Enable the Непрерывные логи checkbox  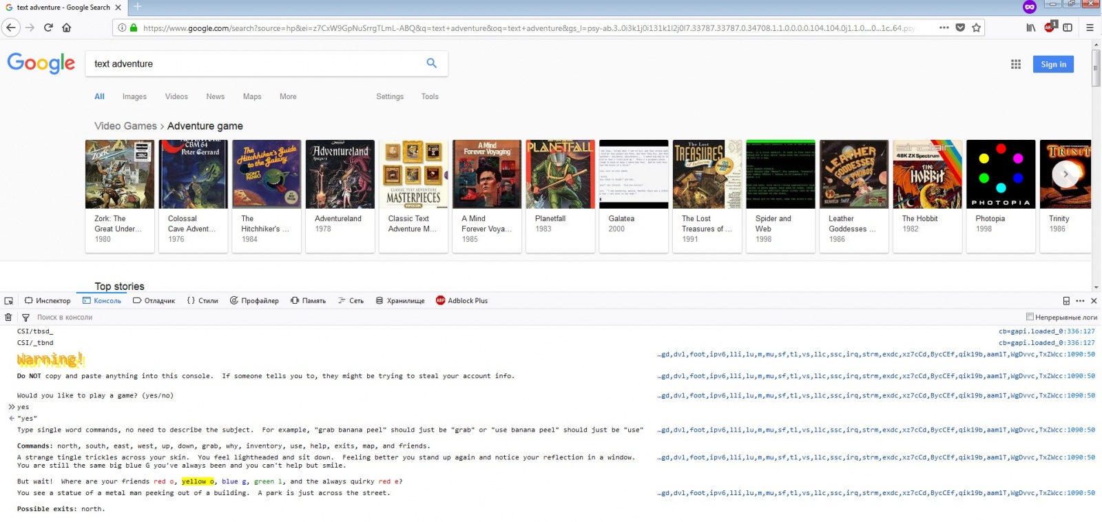pos(1030,317)
